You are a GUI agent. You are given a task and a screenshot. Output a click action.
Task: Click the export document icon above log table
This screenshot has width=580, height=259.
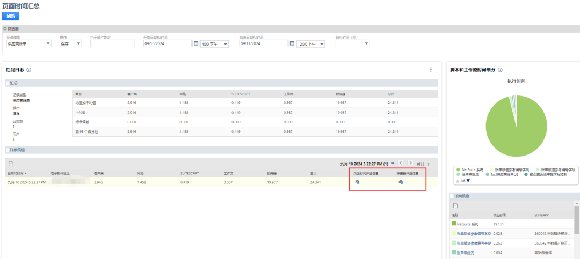point(11,164)
